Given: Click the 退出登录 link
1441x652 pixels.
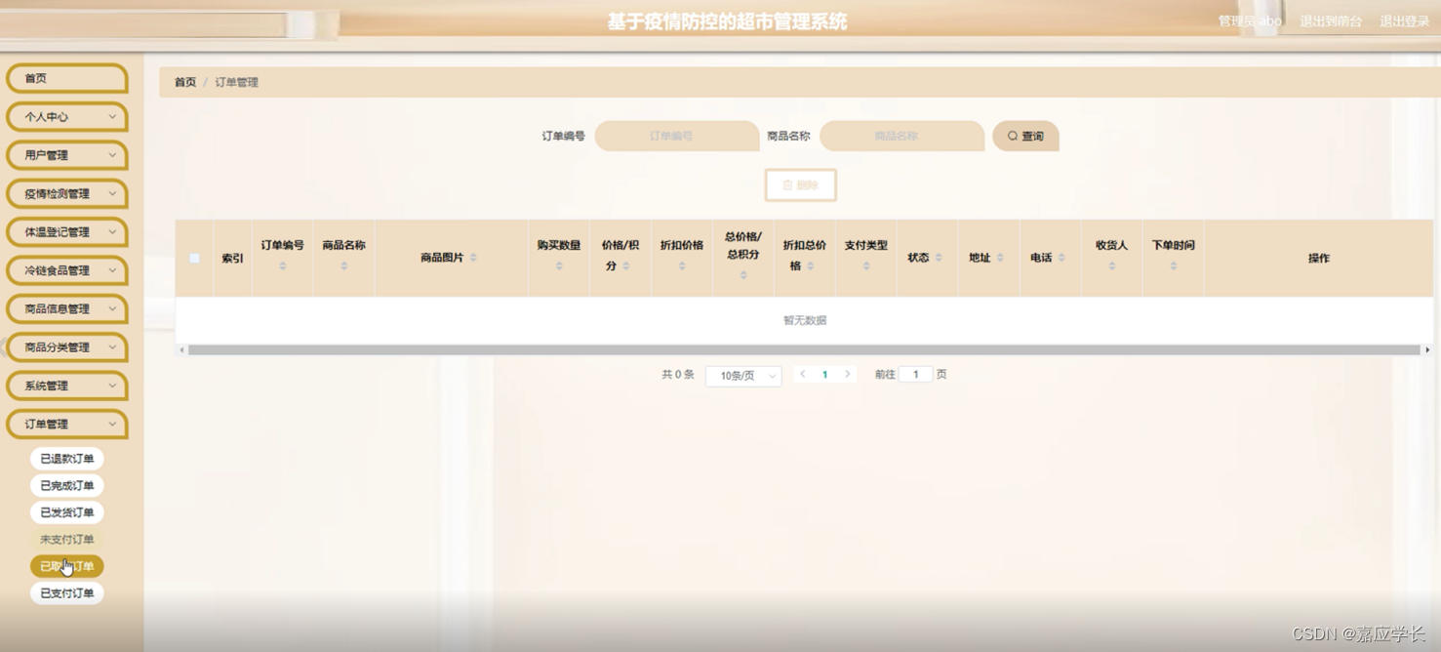Looking at the screenshot, I should point(1404,21).
